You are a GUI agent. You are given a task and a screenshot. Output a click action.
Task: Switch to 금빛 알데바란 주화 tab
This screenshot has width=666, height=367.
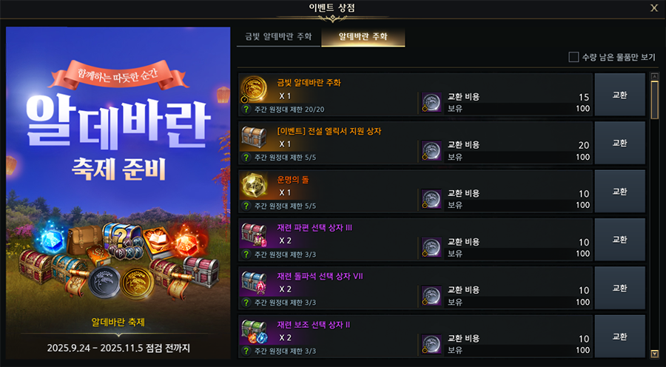(278, 37)
